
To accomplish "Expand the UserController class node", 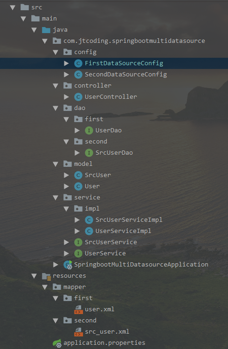I will pos(66,97).
